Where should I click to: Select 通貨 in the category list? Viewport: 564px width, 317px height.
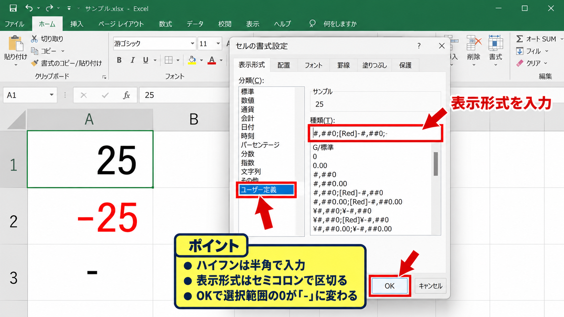tap(248, 109)
